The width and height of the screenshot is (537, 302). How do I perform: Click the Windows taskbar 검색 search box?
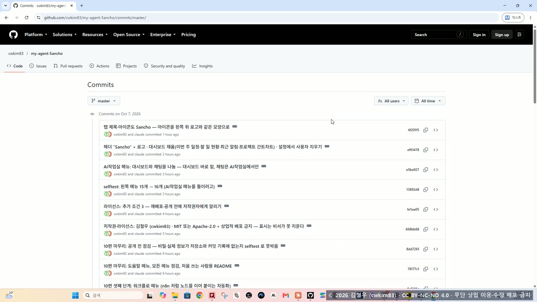pos(112,295)
